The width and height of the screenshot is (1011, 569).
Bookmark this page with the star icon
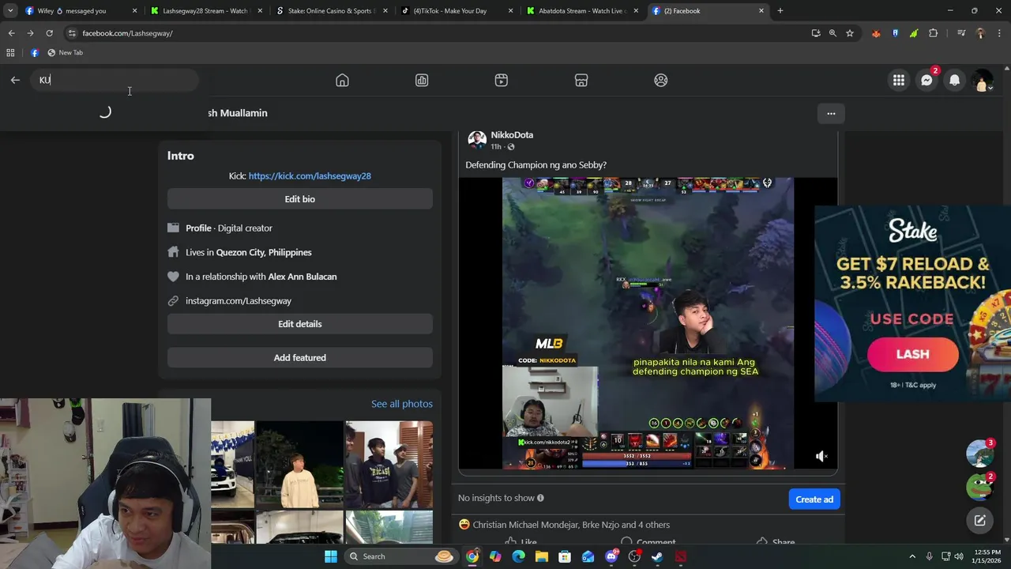pos(850,33)
